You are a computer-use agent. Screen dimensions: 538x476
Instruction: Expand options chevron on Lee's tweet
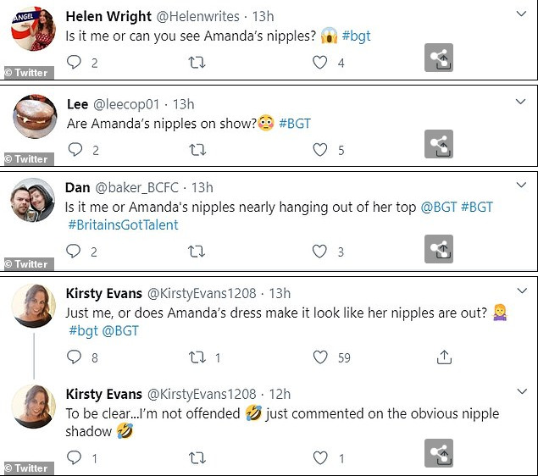coord(521,102)
